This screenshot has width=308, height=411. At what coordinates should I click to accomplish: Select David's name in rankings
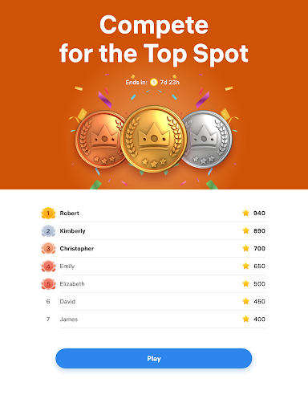tap(67, 302)
